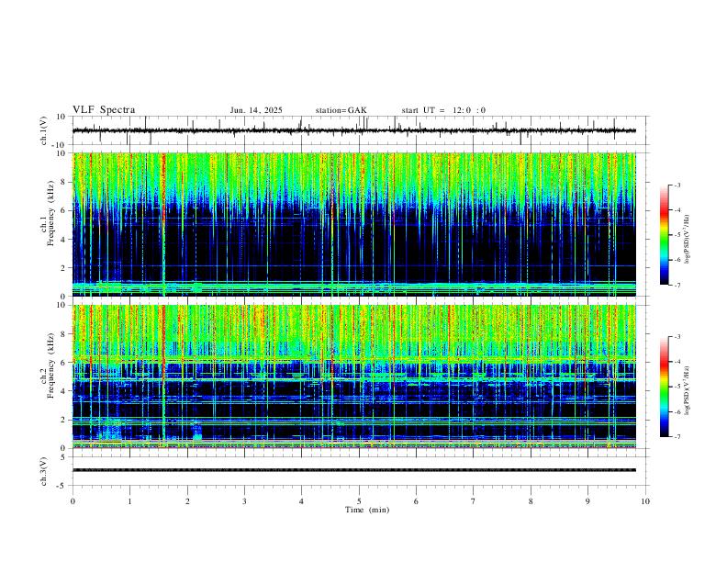Click the ch.1 spectrogram color bar
Screen dimensions: 727x562
pyautogui.click(x=664, y=235)
